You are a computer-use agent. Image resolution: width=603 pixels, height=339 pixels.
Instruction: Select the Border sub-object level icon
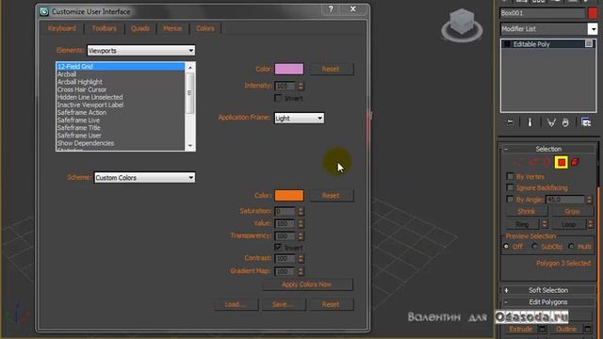(x=546, y=162)
